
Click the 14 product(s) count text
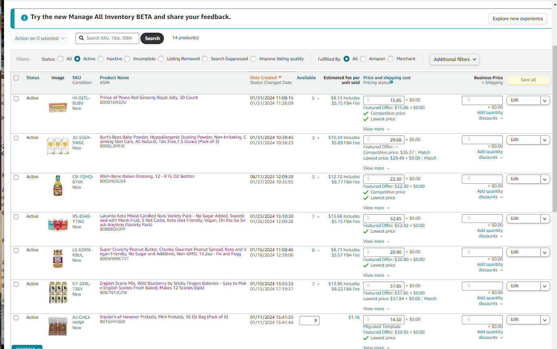(186, 38)
